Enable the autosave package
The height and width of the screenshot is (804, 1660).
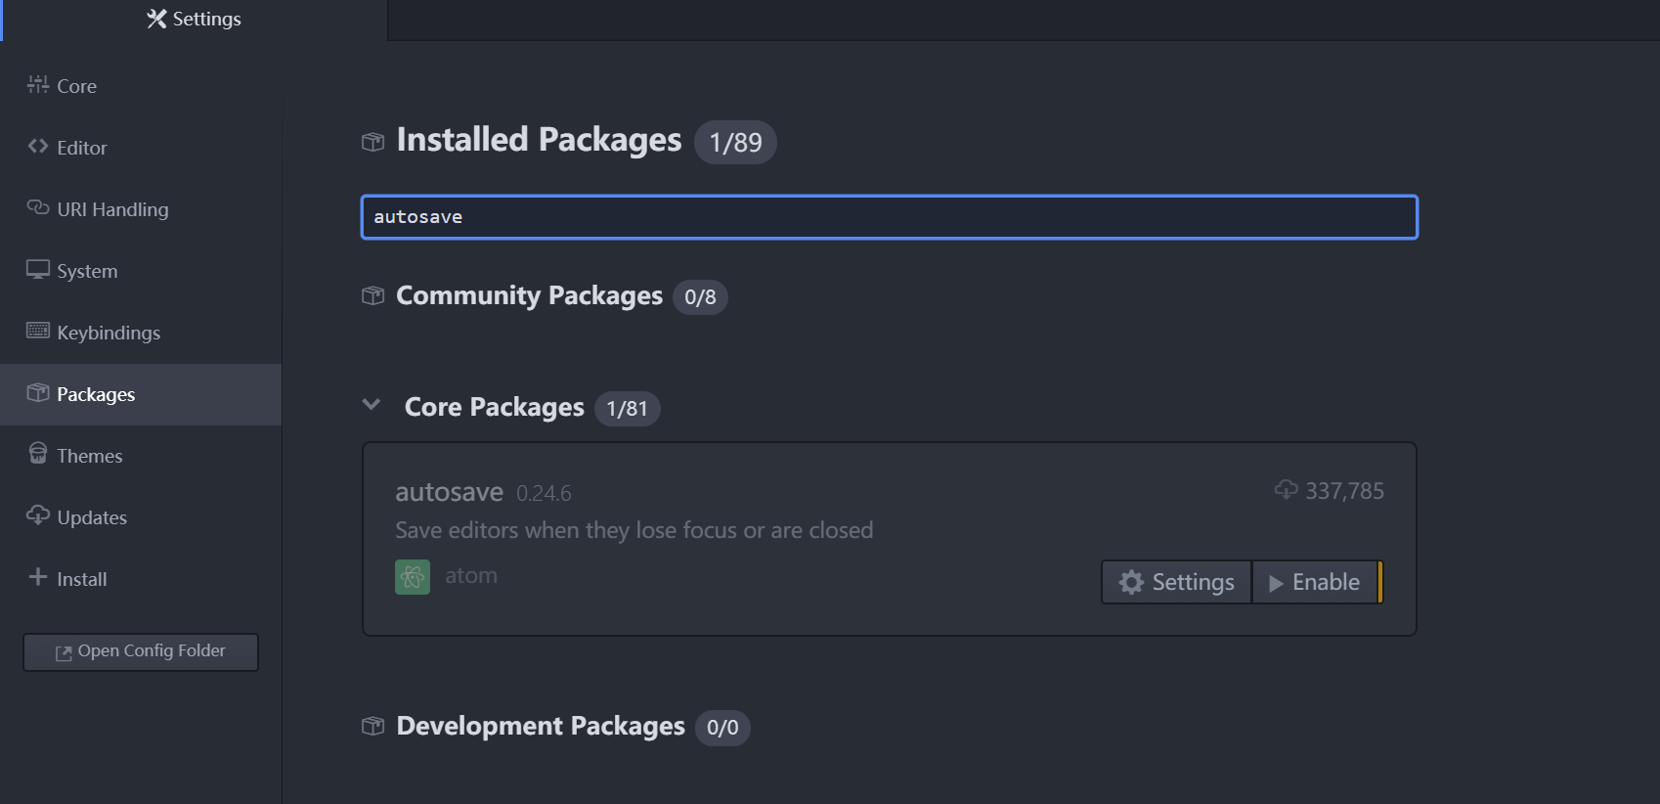tap(1315, 582)
